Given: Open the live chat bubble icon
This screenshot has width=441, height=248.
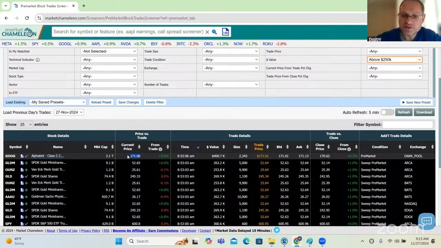Looking at the screenshot, I should (427, 221).
